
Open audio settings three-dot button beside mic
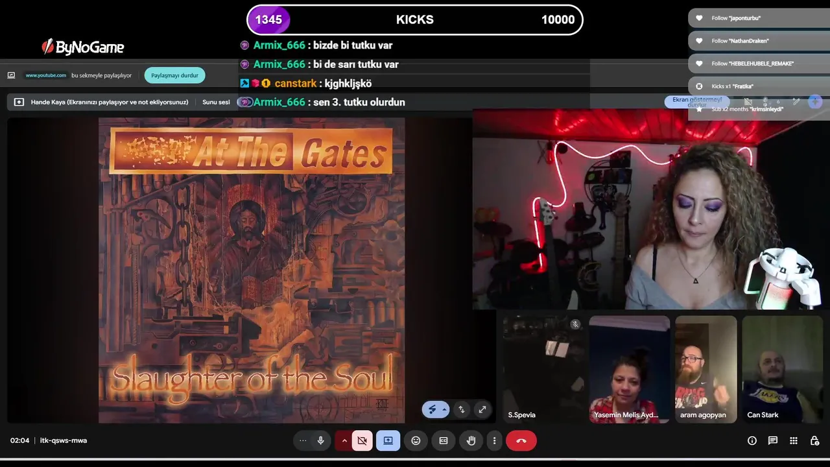pos(303,440)
